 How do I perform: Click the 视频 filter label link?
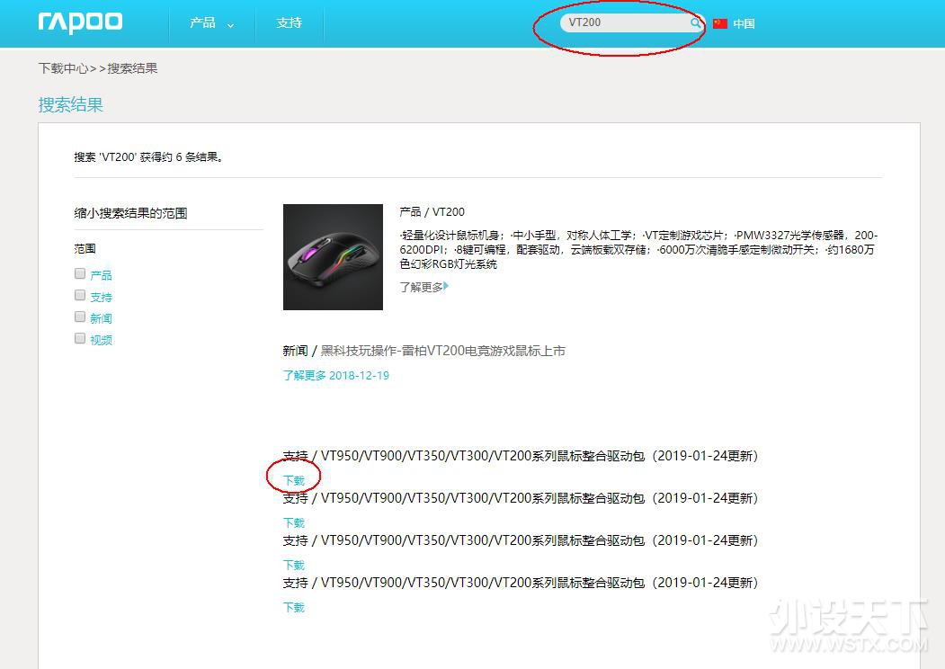[x=102, y=340]
